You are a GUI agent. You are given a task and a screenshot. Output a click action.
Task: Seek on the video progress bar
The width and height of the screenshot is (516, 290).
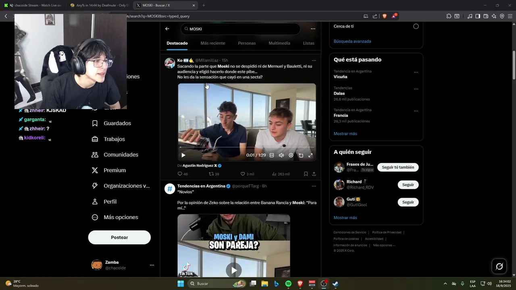tap(247, 147)
